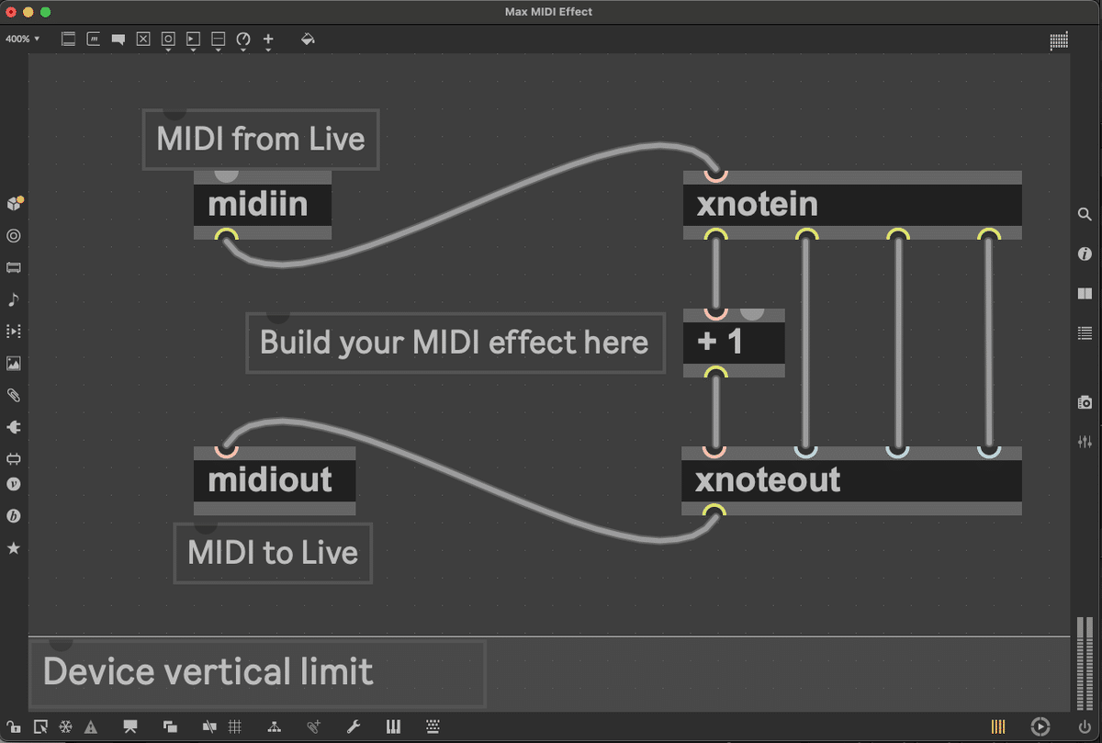The image size is (1102, 743).
Task: Open the star favorites icon in left sidebar
Action: 14,548
